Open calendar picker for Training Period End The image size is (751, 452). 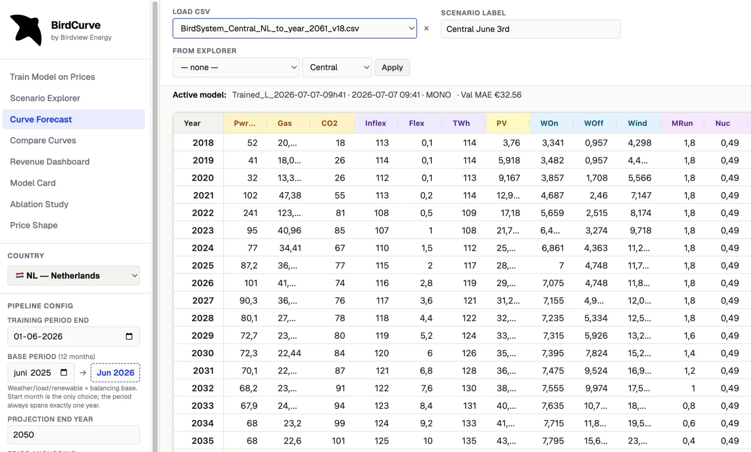[x=129, y=336]
